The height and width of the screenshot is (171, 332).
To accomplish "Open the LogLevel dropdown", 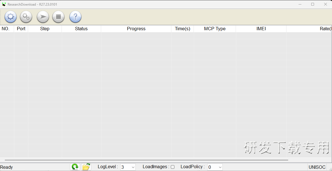I will pos(128,167).
